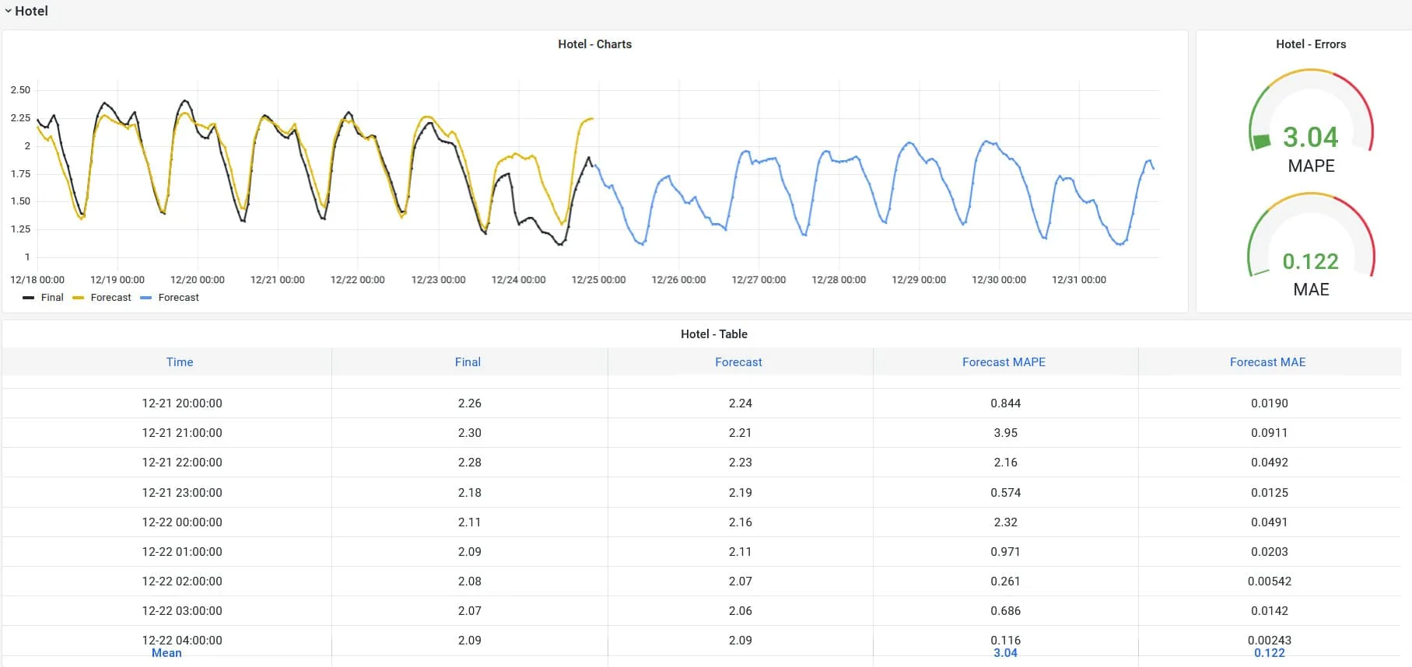Select the 12-22 02:00:00 time cell

(182, 581)
